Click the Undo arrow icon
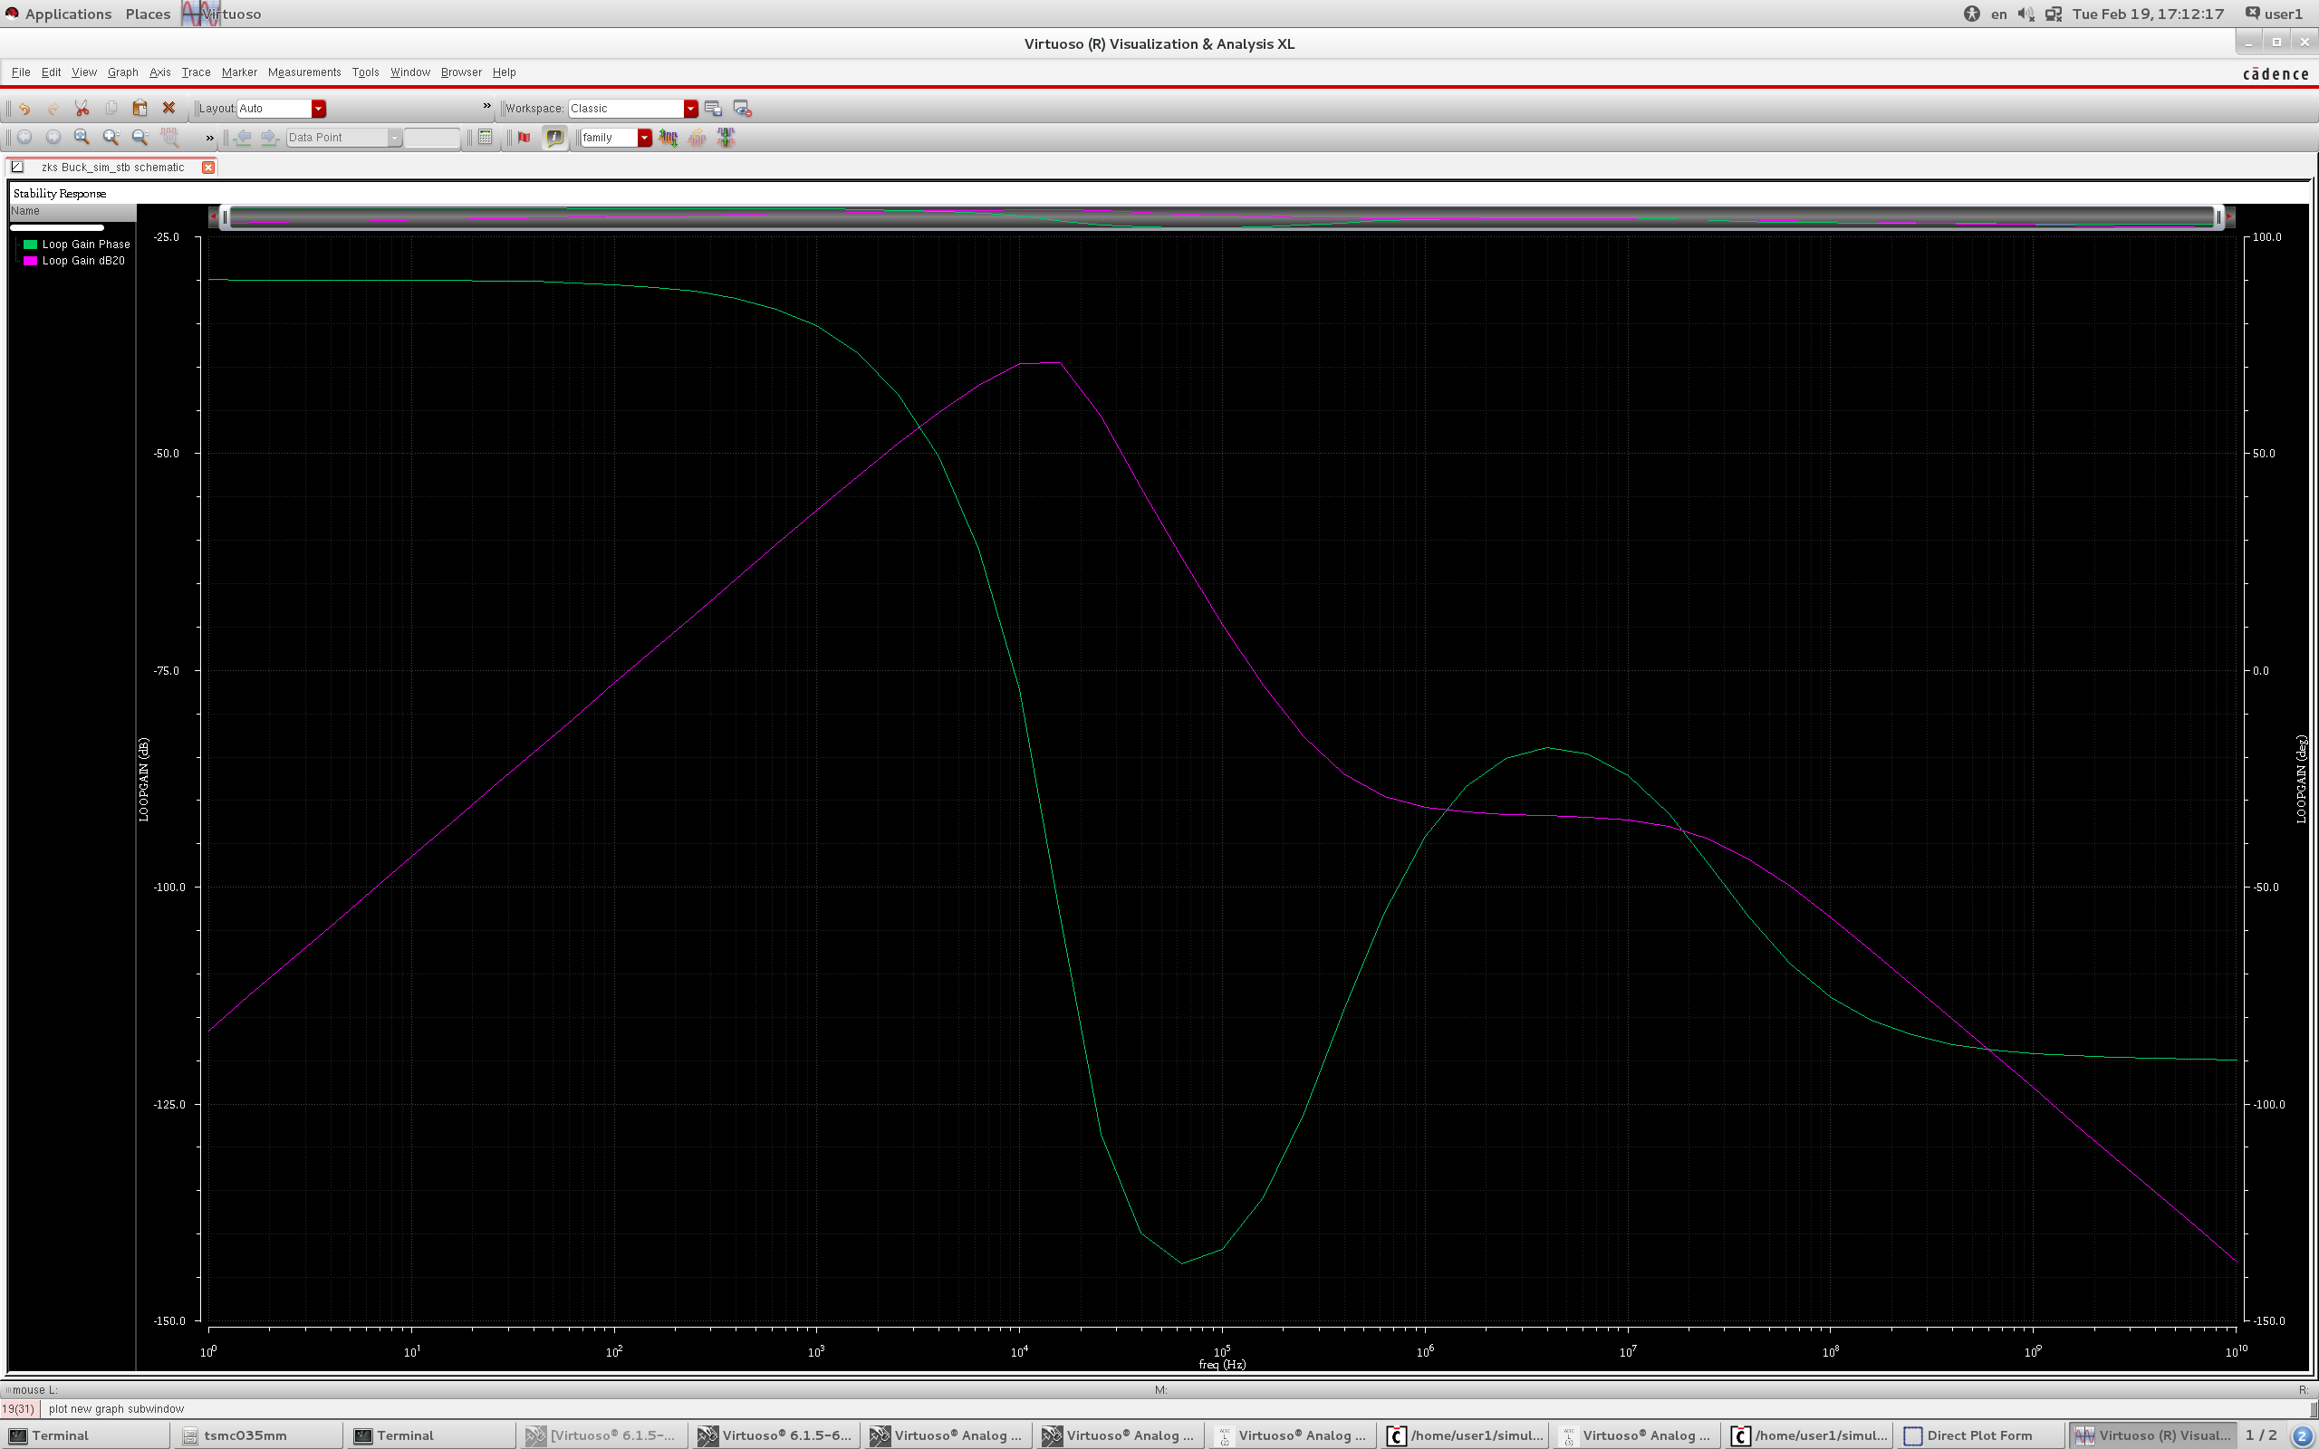 point(25,109)
